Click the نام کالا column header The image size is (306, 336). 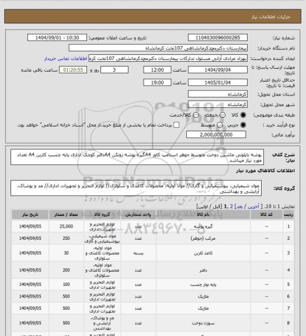pyautogui.click(x=203, y=215)
